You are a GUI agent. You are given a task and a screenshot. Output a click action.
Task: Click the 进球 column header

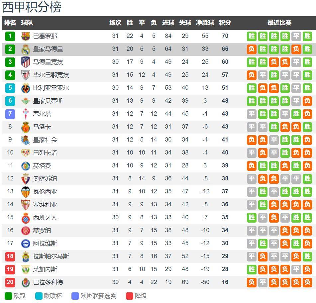168,23
